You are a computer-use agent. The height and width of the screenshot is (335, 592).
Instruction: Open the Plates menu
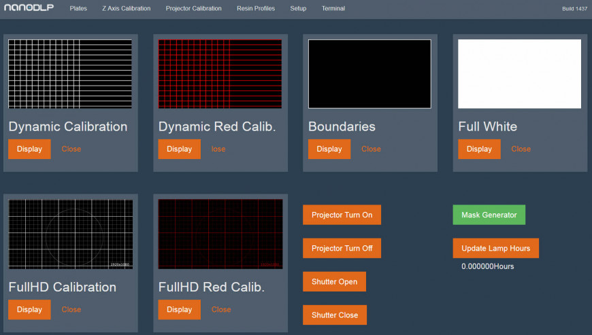78,9
